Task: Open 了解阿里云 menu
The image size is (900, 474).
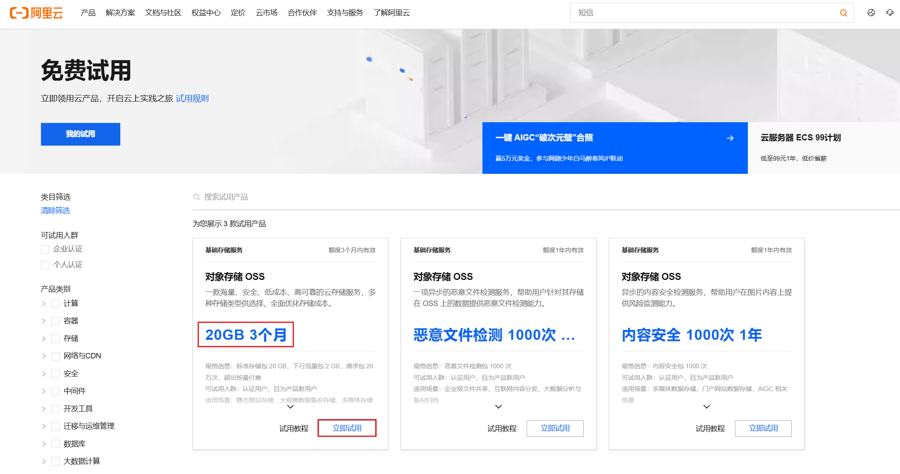Action: pyautogui.click(x=392, y=13)
